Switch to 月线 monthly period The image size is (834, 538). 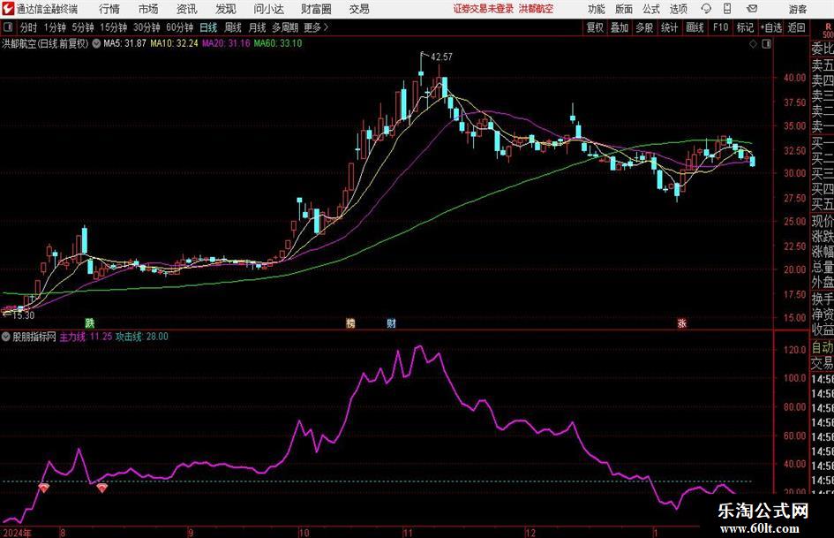(x=258, y=27)
